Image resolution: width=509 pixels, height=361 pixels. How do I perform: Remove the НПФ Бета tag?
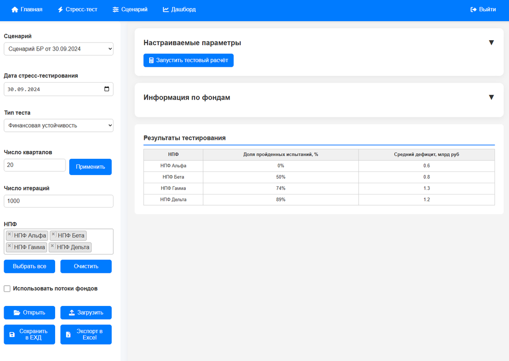(53, 234)
